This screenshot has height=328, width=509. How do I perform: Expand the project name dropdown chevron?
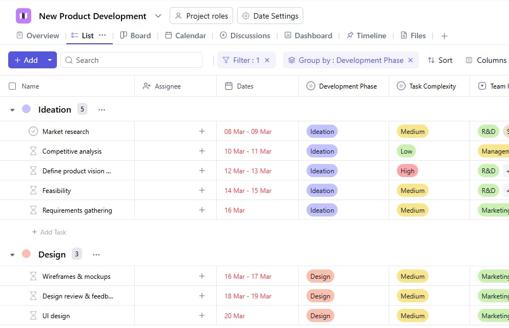[x=158, y=16]
